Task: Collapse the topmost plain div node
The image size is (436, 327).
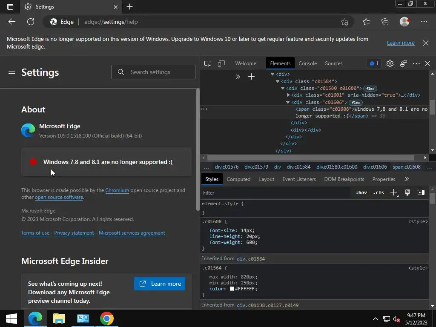Action: pyautogui.click(x=272, y=74)
